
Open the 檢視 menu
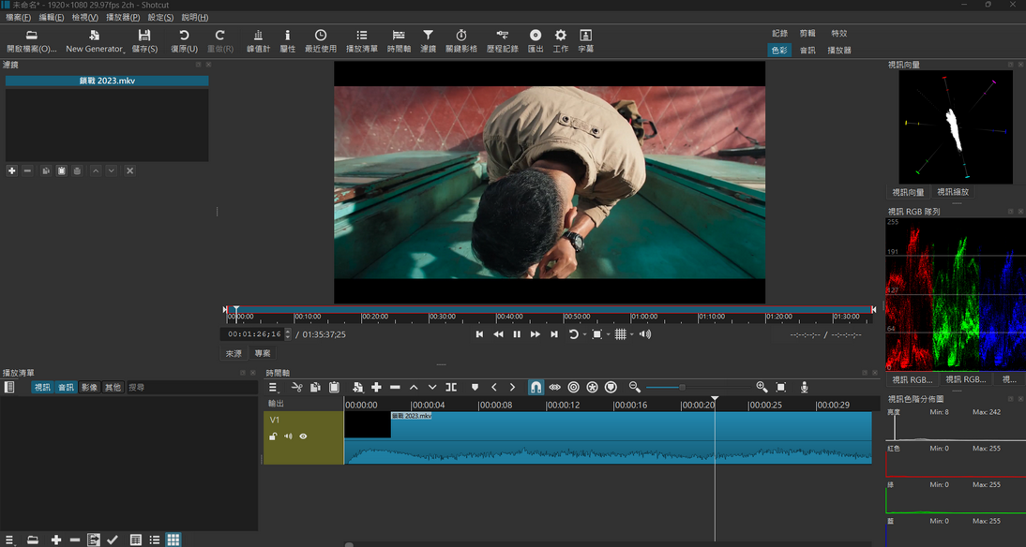(x=85, y=18)
